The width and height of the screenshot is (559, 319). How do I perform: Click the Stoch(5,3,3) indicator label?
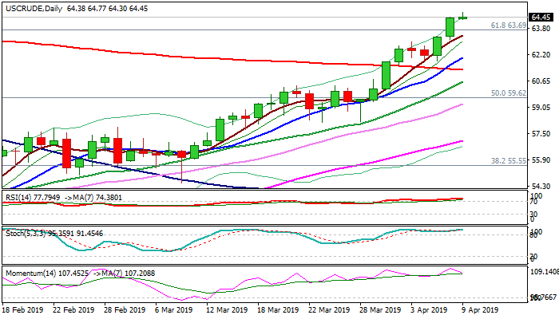tap(24, 233)
